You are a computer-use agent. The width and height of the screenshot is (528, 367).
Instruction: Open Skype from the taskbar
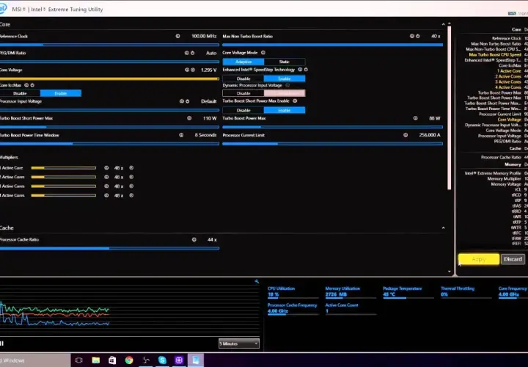click(x=162, y=360)
